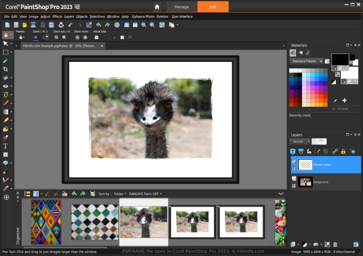Image resolution: width=363 pixels, height=256 pixels.
Task: Select the Text tool
Action: (6, 146)
